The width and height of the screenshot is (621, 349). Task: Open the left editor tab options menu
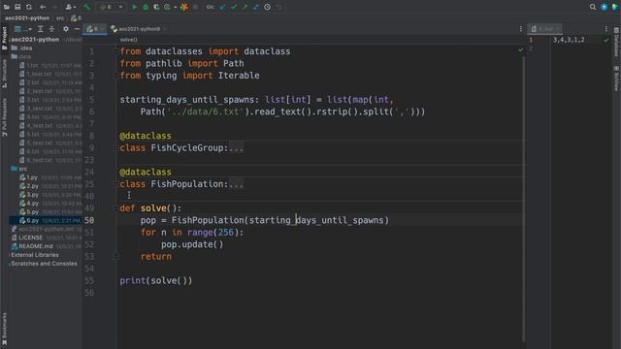520,29
